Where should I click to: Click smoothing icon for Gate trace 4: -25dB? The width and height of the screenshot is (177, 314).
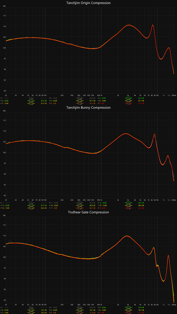31,310
